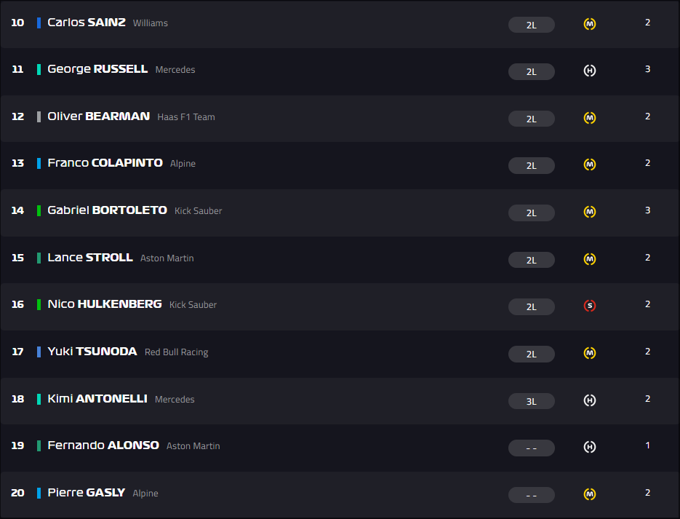Screen dimensions: 680x519
Task: Click Nico Hulkenberg's soft tyre icon
Action: pos(590,306)
